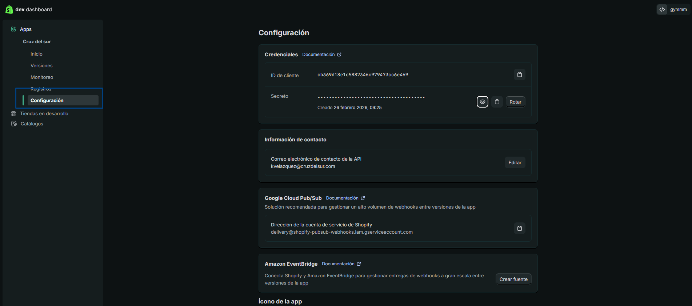Copy the Secreto to clipboard

(x=497, y=102)
